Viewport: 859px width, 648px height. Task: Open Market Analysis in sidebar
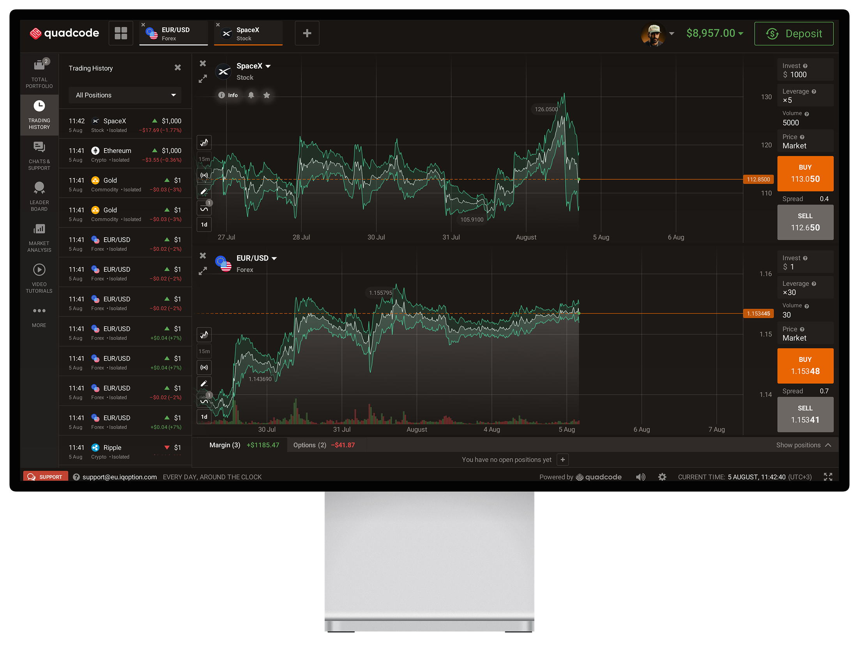[x=39, y=237]
